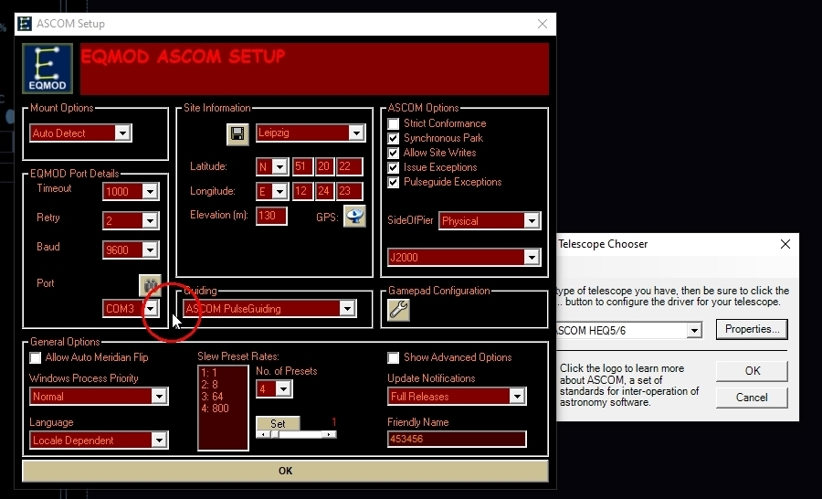Select slew preset '3: 64'

tap(212, 397)
